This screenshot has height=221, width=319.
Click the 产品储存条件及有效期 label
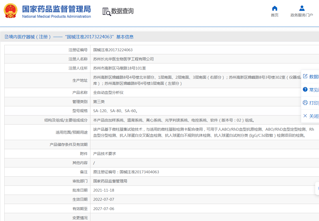[69, 145]
